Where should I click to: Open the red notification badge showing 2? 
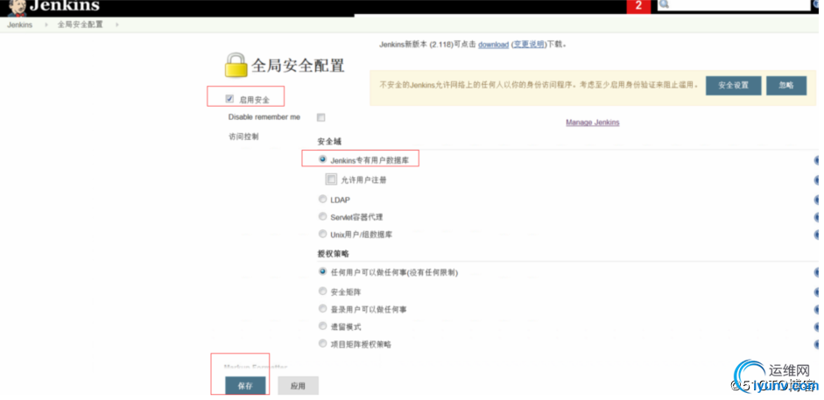[638, 6]
